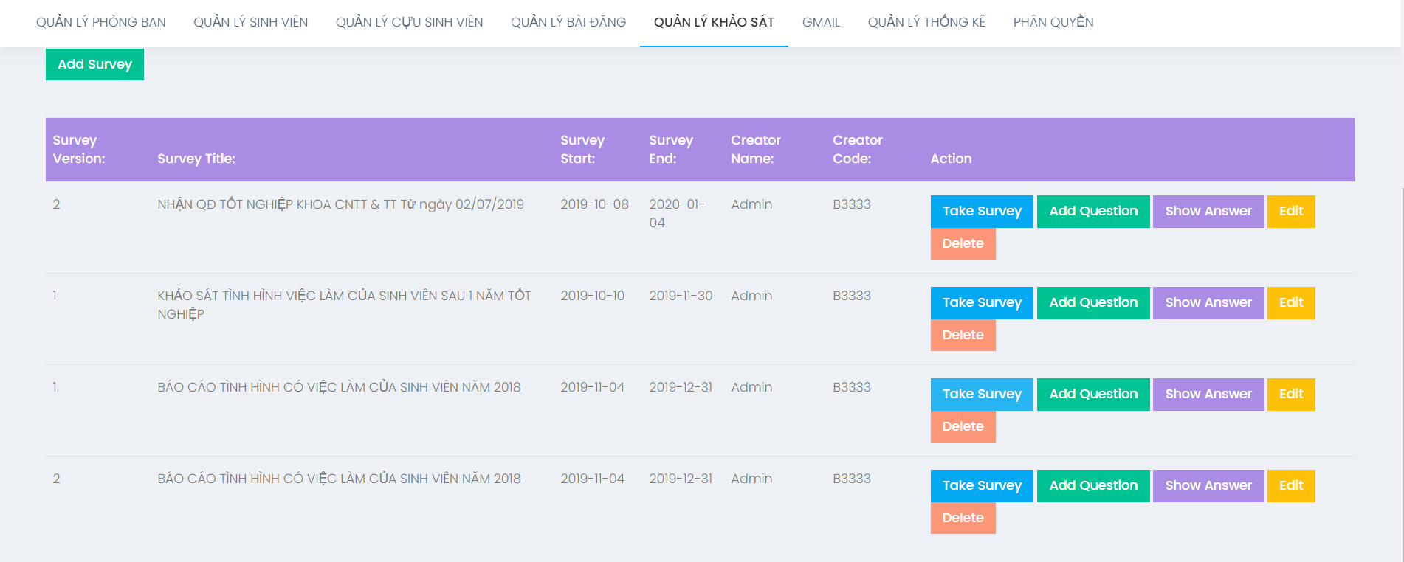Show Answer for KHẢO SÁT TÌNH HÌNH VIỆC LÀM
This screenshot has height=562, width=1404.
[1208, 302]
